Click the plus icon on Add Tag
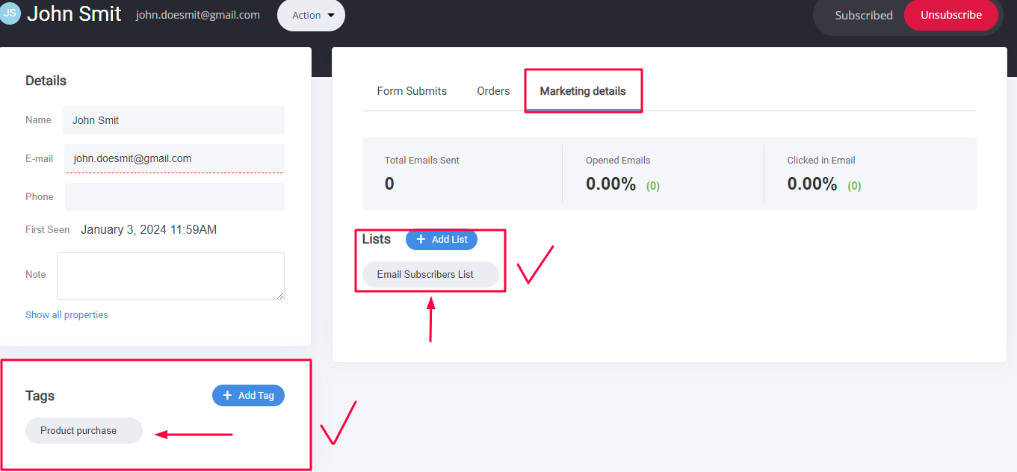Image resolution: width=1017 pixels, height=472 pixels. [x=227, y=396]
